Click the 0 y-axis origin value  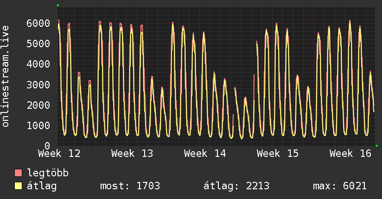47,146
